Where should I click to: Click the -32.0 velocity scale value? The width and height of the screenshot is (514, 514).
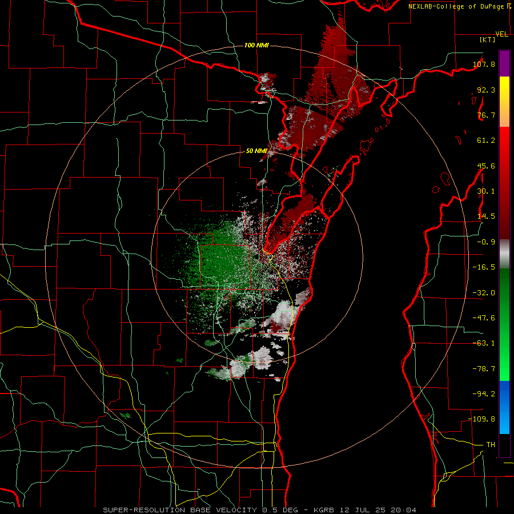click(484, 293)
